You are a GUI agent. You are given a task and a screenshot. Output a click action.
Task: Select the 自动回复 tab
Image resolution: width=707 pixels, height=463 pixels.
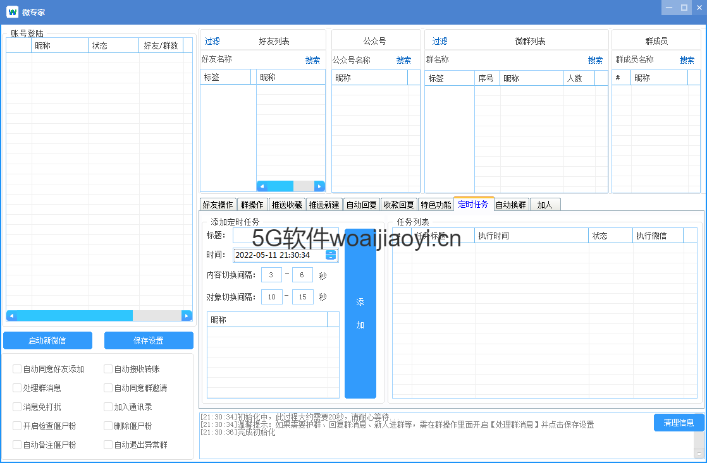coord(362,205)
